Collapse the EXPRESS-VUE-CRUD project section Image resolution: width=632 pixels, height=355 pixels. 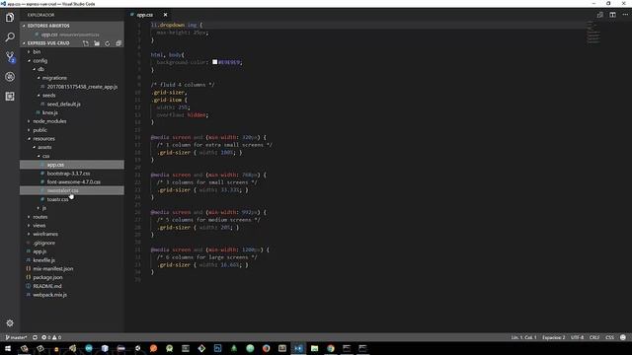48,43
